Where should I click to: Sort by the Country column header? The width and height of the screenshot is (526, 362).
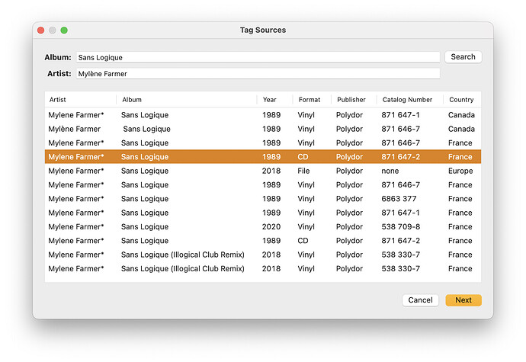coord(461,100)
